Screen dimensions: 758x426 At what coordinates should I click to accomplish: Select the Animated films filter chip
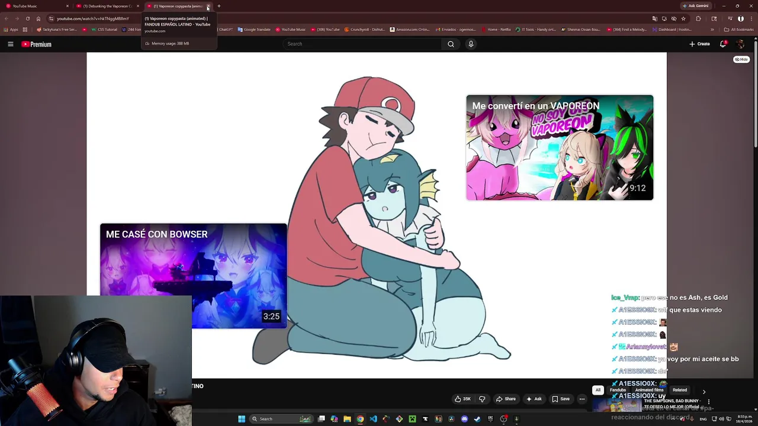tap(649, 390)
